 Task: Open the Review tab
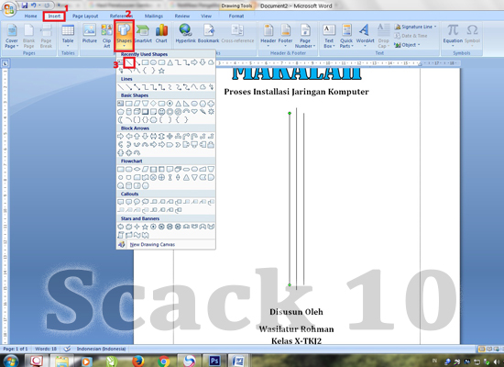[x=182, y=16]
